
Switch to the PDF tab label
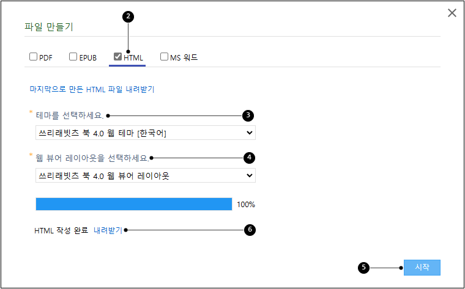[46, 58]
